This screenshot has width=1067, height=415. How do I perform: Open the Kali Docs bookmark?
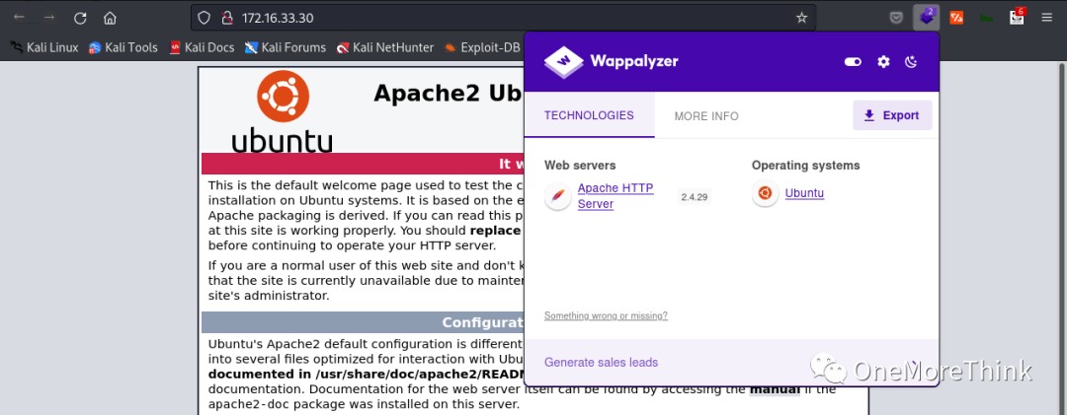click(203, 47)
